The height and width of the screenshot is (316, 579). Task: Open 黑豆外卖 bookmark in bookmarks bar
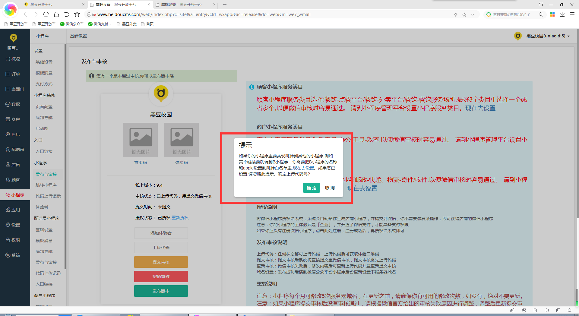tap(127, 24)
